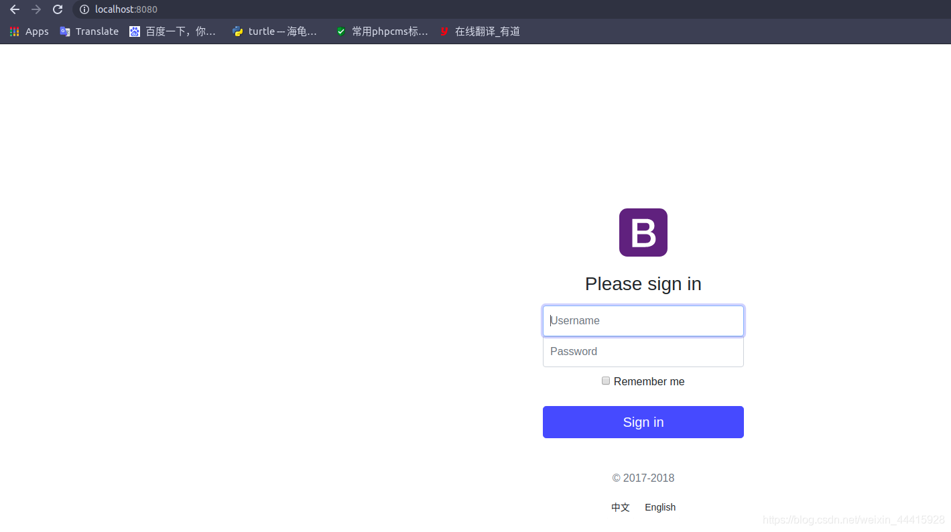Open the Apps bookmark grid icon

[15, 31]
